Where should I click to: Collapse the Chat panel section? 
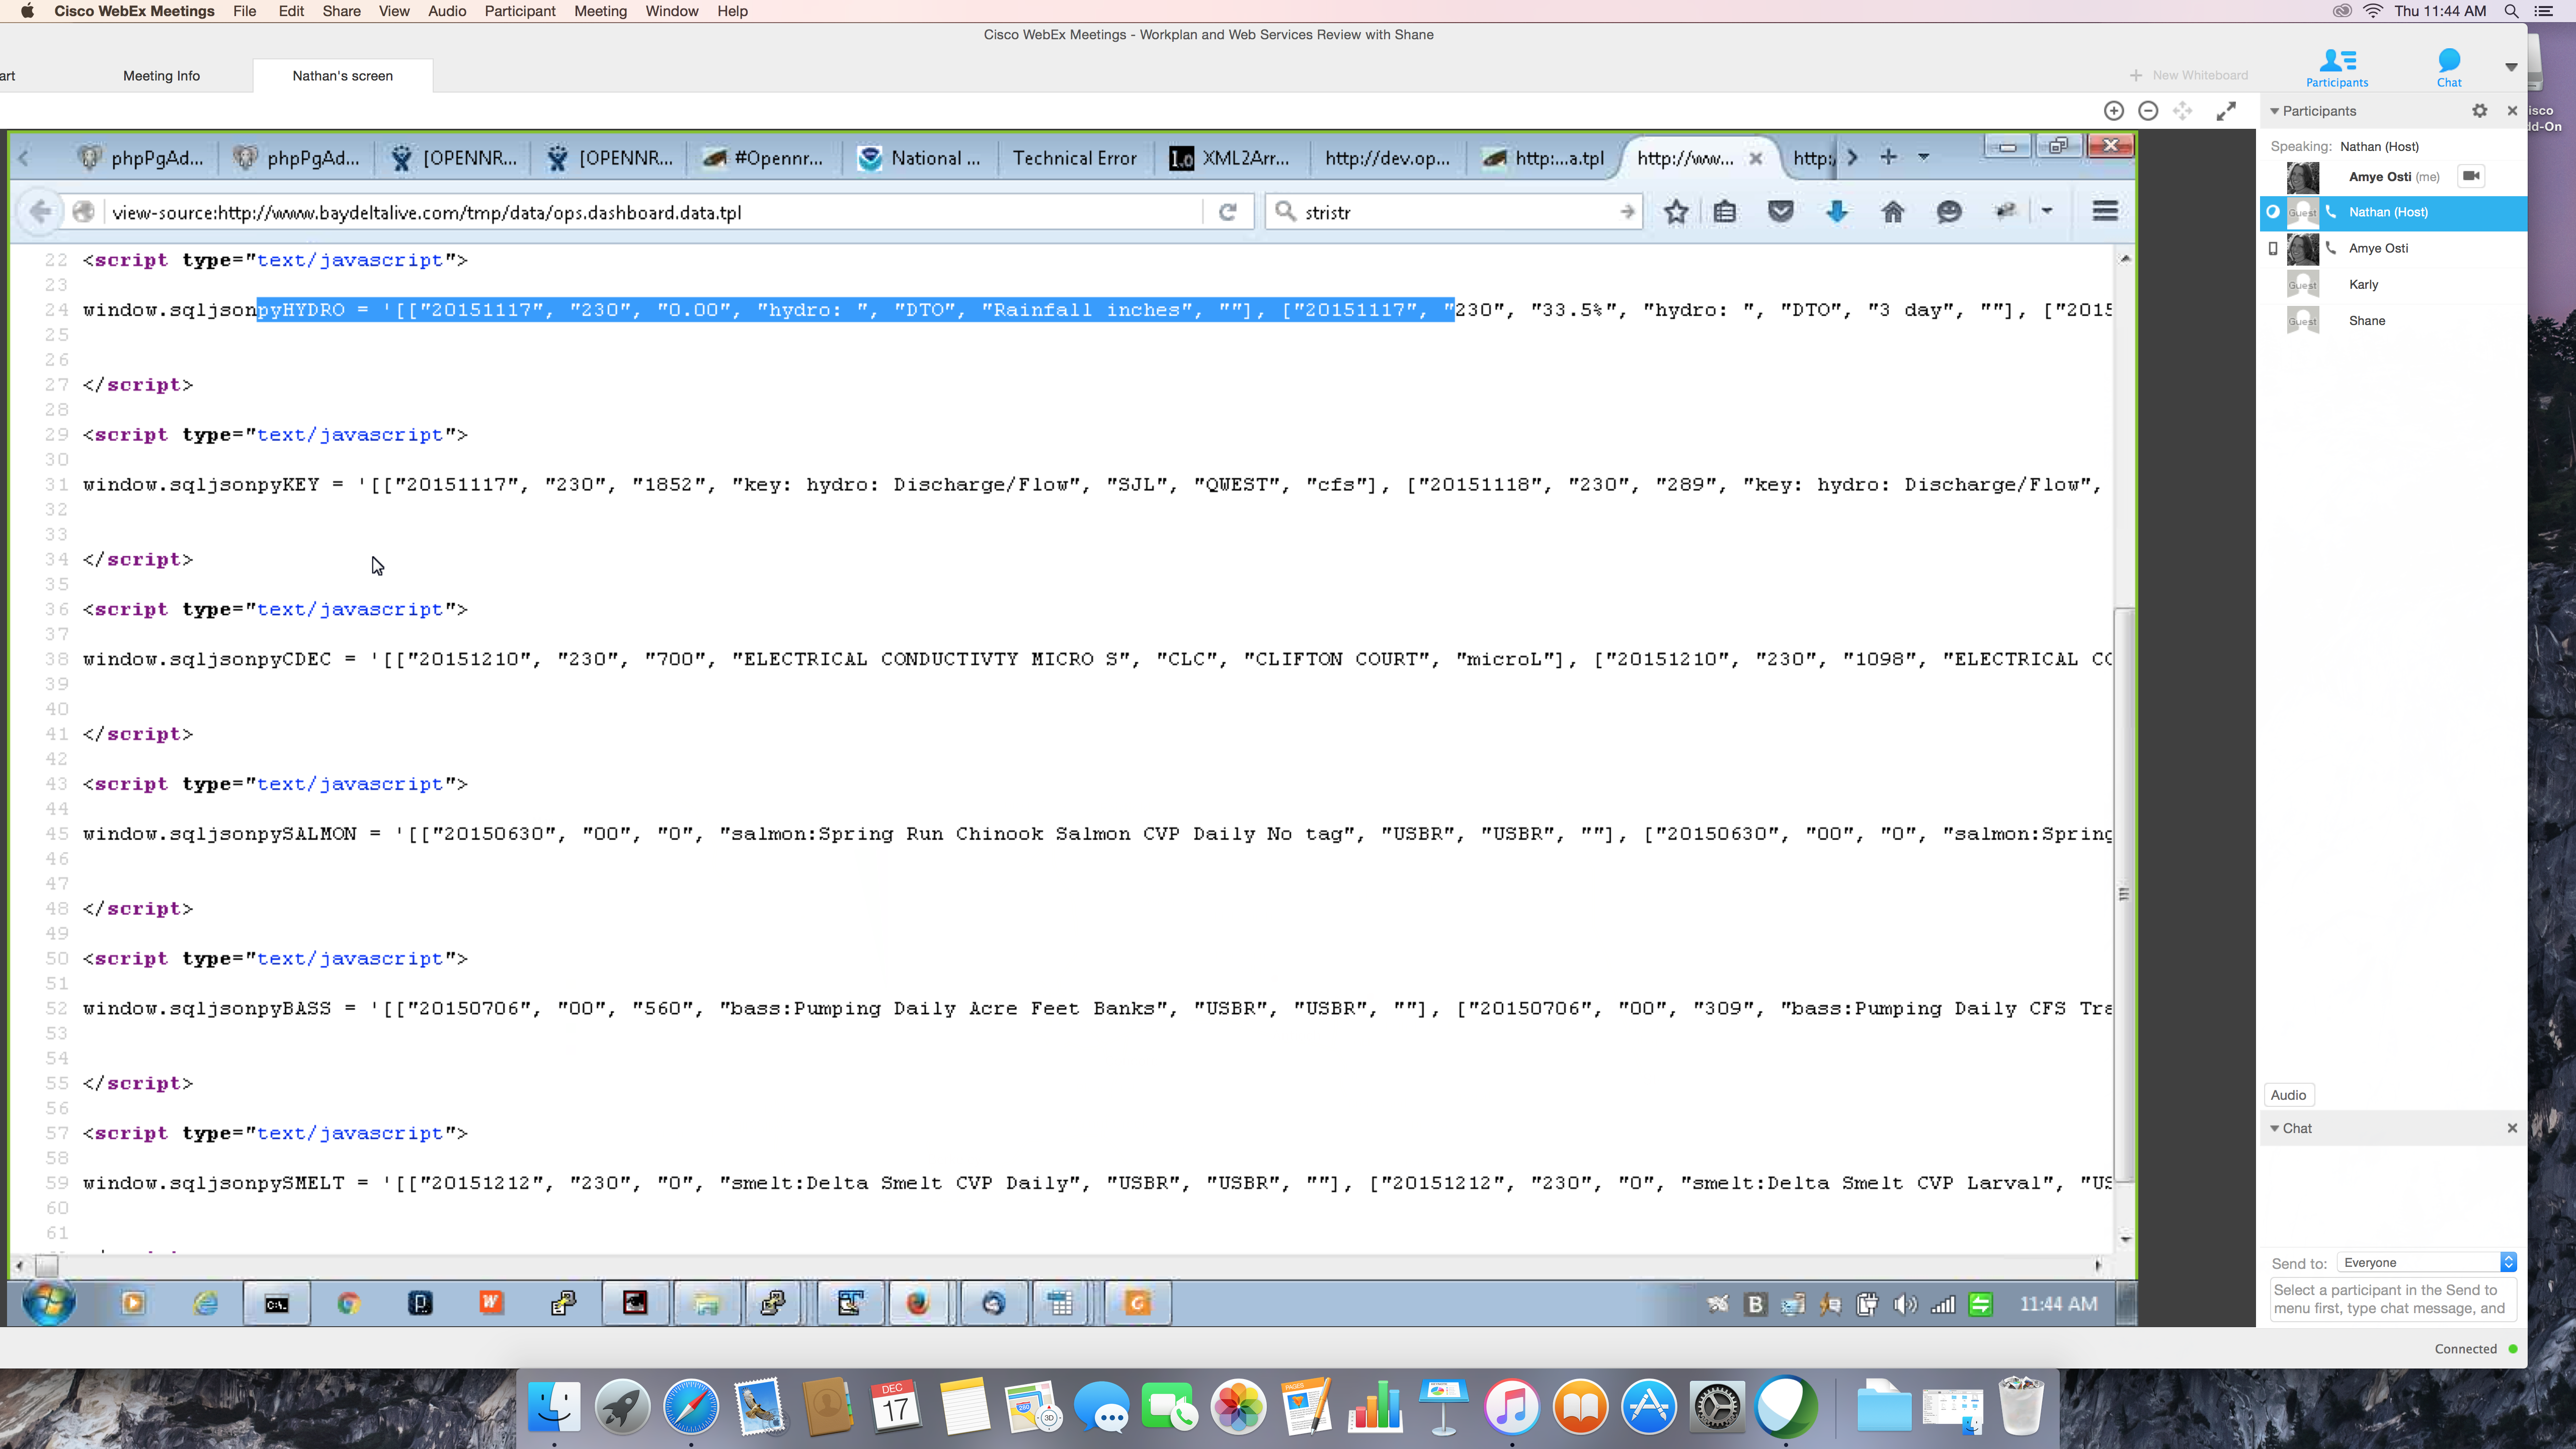[x=2274, y=1128]
